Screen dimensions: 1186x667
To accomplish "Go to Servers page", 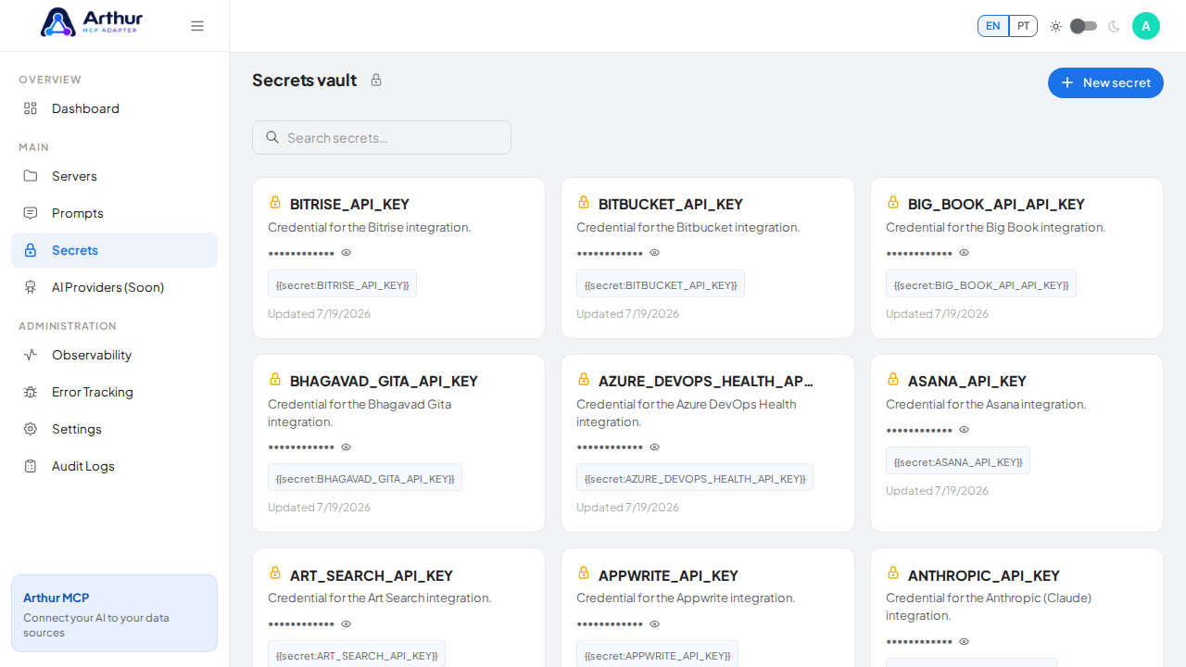I will tap(114, 176).
